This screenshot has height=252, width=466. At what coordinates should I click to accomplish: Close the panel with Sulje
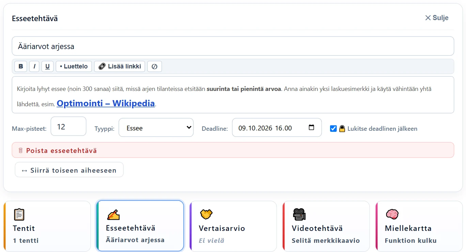(x=437, y=18)
